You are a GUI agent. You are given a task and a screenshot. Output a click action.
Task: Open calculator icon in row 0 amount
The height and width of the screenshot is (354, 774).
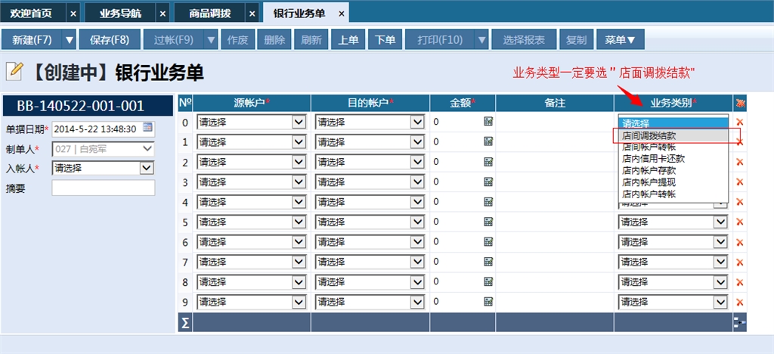pos(489,122)
